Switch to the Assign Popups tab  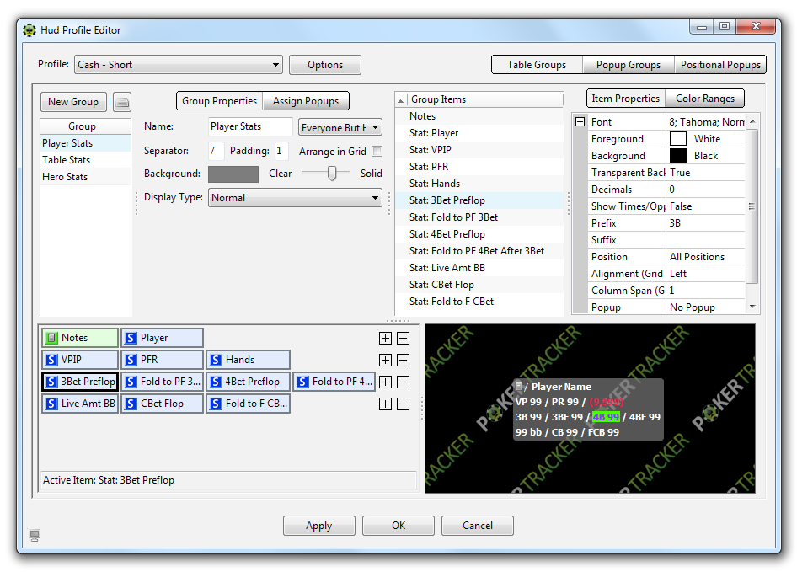pyautogui.click(x=305, y=101)
